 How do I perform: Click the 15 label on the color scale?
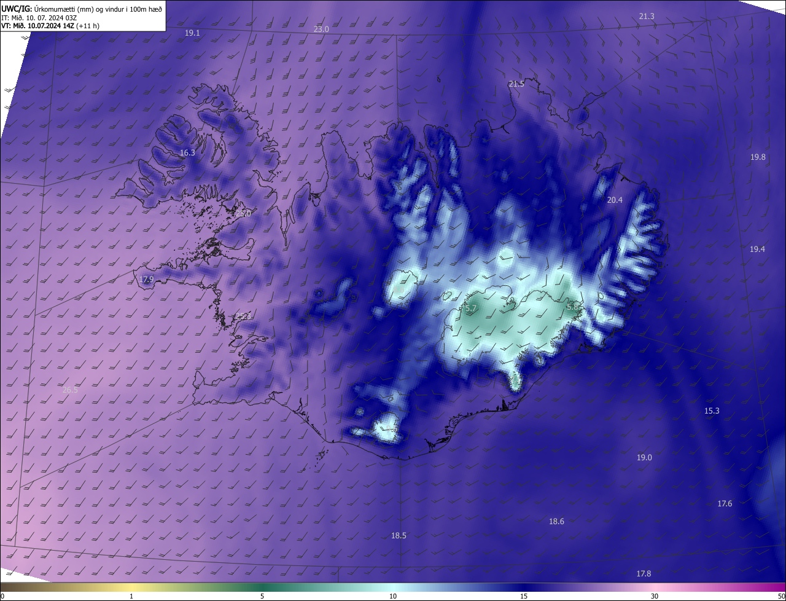(524, 596)
